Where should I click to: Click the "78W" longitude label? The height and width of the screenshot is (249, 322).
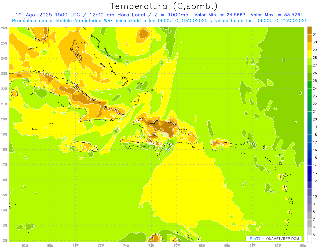[x=75, y=246]
